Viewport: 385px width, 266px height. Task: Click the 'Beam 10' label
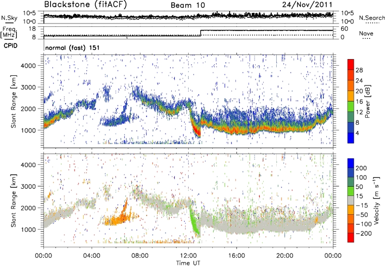(x=188, y=5)
